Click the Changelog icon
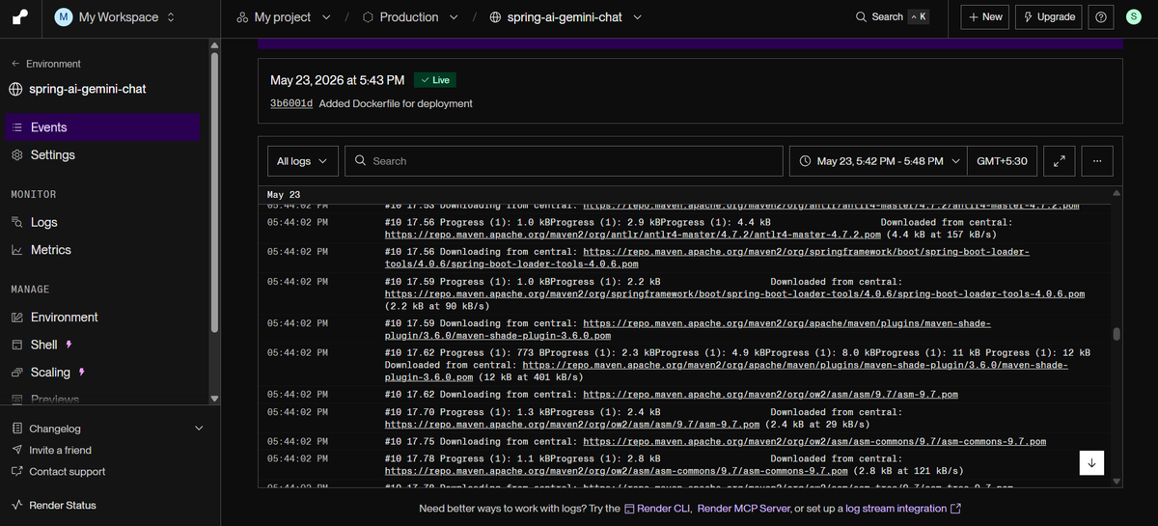 point(16,429)
